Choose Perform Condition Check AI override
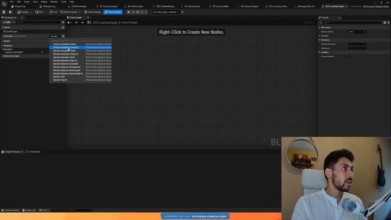Viewport: 391px width, 220px height. 80,48
